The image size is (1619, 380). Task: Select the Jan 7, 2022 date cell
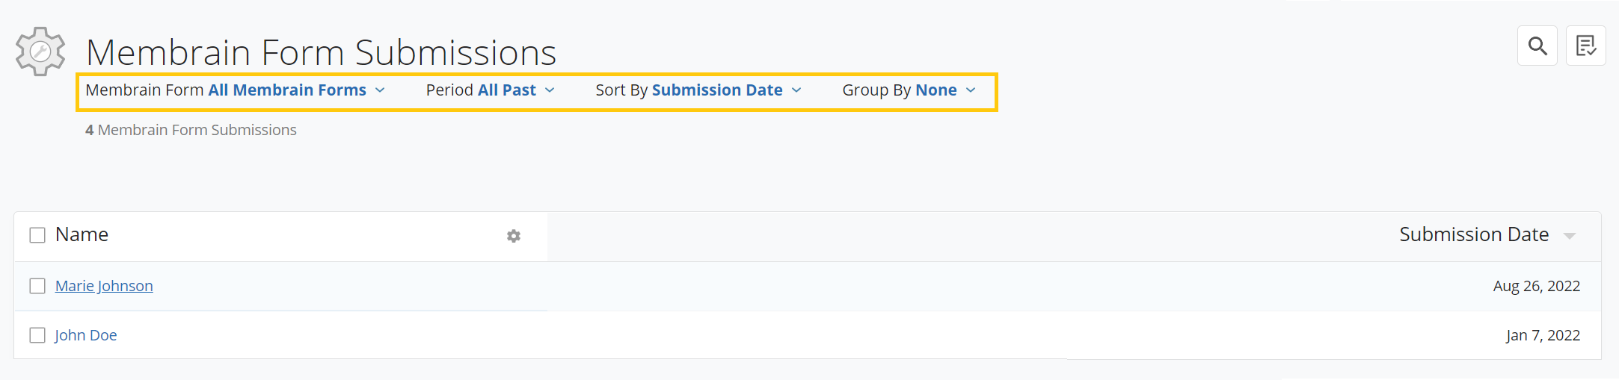(x=1543, y=335)
